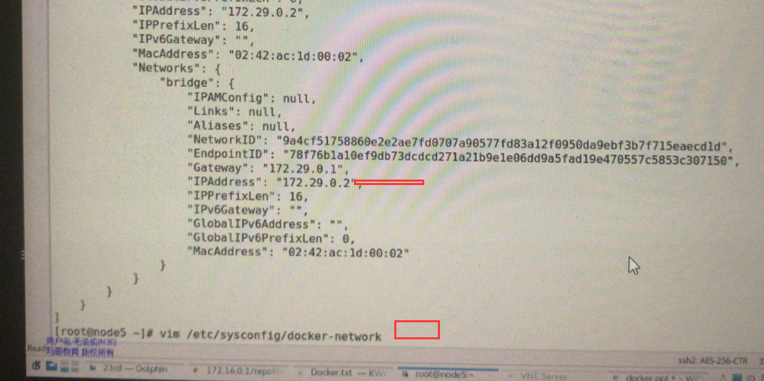
Task: Click the Gateway 172.29.0.1 value
Action: coord(303,168)
